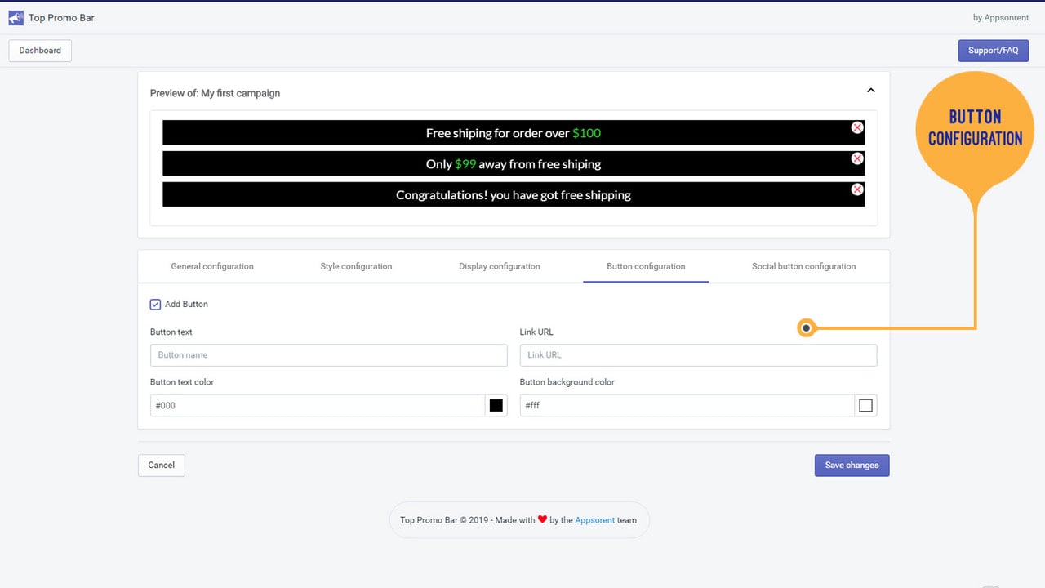The image size is (1045, 588).
Task: Remove the 'Free shiping for order over $100' bar
Action: pyautogui.click(x=857, y=127)
